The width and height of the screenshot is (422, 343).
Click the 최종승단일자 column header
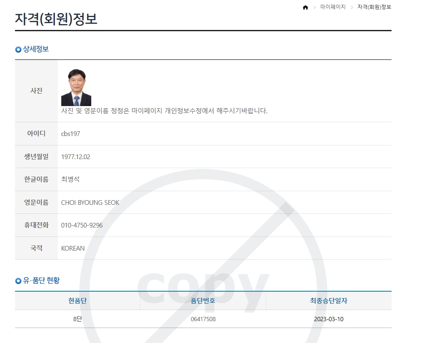[329, 301]
